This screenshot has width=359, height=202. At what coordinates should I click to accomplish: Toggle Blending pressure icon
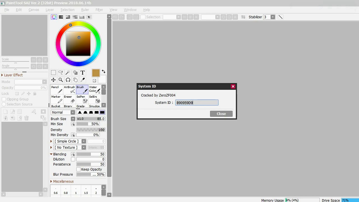(x=73, y=154)
